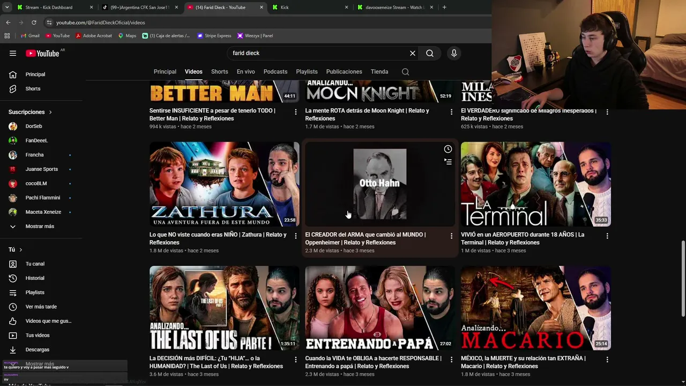Click the page vertical scrollbar thumb
Screen dimensions: 686x386
point(683,279)
